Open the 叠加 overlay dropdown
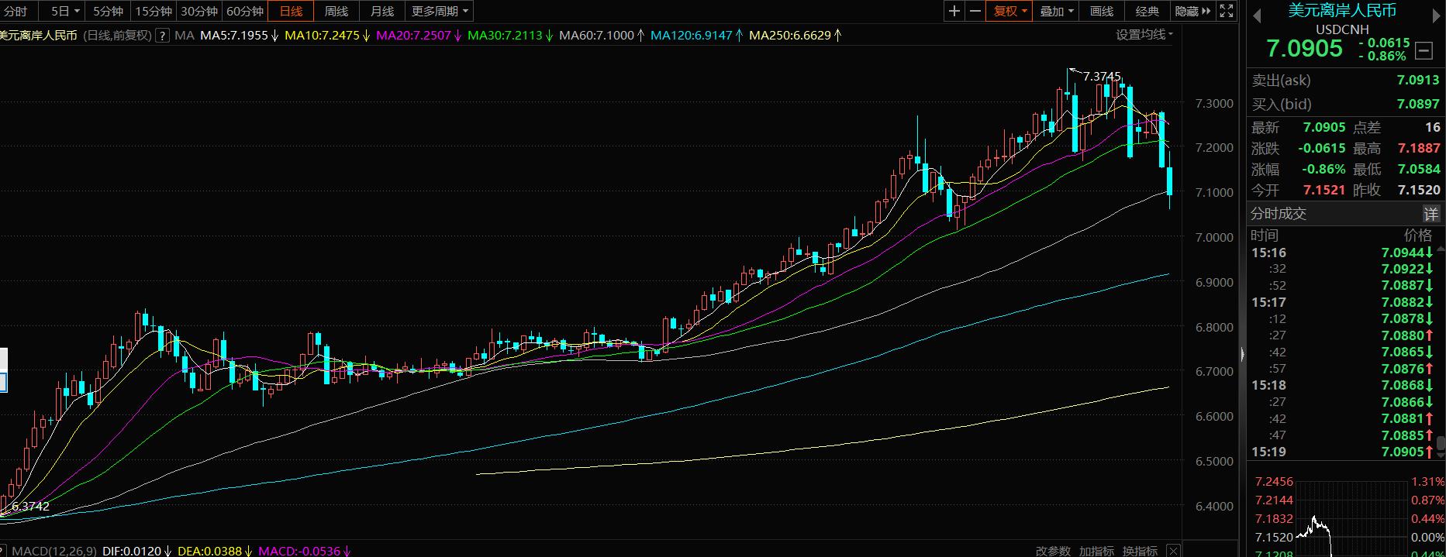The image size is (1446, 557). (1056, 11)
